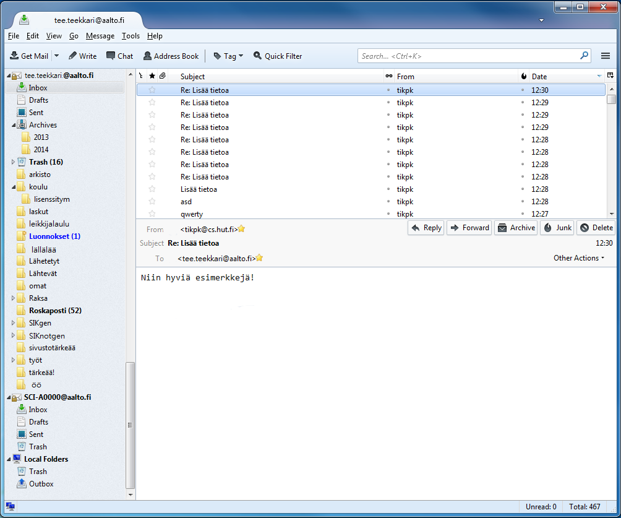
Task: Toggle read status of 12:30 message
Action: tap(388, 90)
